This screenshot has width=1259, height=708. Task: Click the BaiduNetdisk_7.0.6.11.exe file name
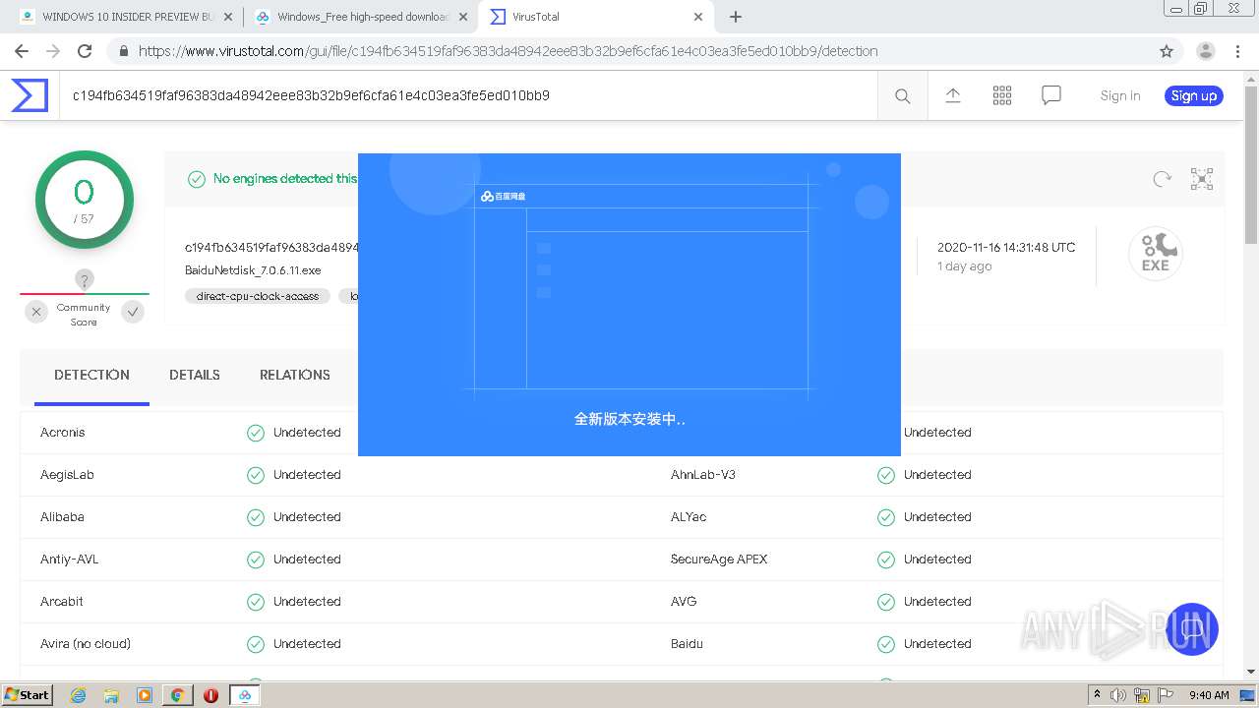pyautogui.click(x=253, y=270)
